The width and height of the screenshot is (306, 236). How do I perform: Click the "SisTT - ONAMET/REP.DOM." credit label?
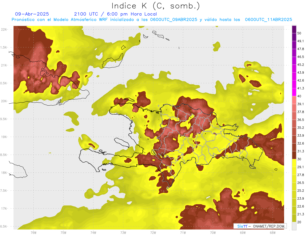tap(260, 226)
